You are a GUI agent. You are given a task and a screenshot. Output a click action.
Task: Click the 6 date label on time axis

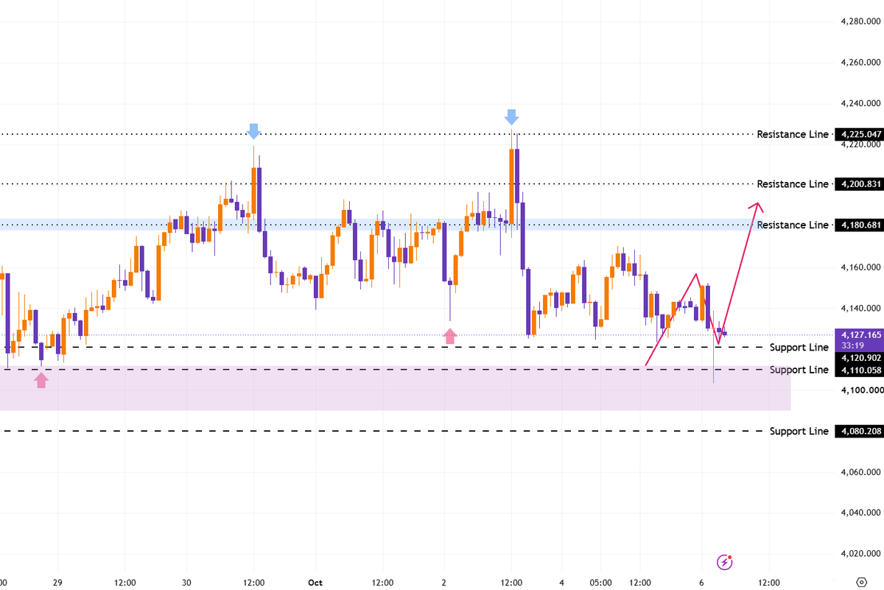(x=701, y=582)
